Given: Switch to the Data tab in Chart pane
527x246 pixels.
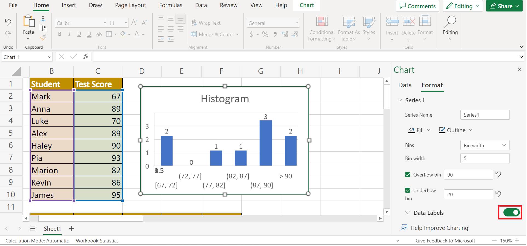Looking at the screenshot, I should (405, 85).
